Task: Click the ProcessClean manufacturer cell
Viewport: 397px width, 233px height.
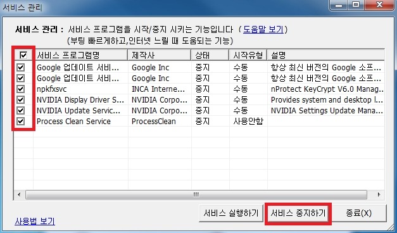Action: tap(154, 122)
